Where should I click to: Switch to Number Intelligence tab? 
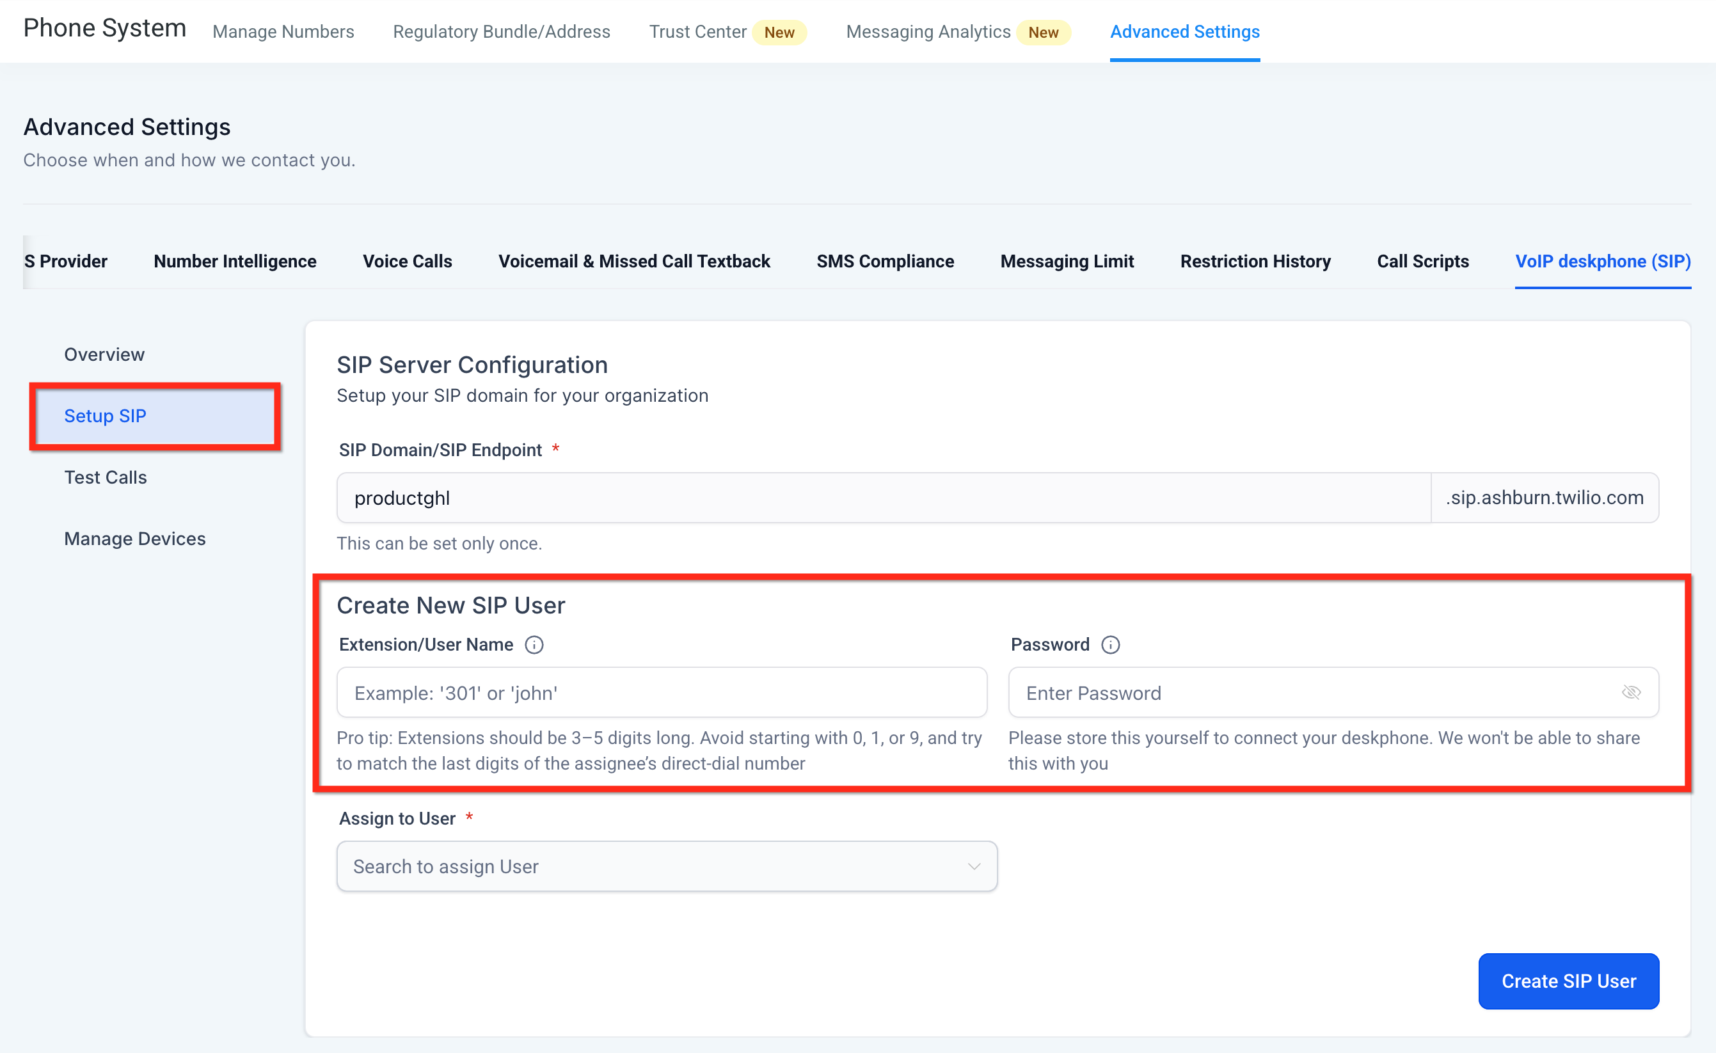point(235,261)
